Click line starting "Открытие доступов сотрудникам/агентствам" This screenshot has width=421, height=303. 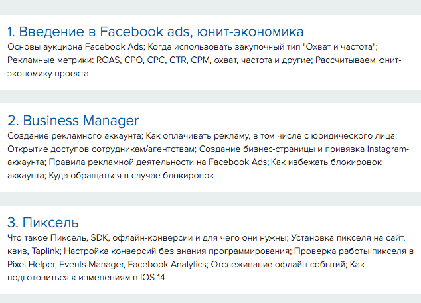click(208, 149)
